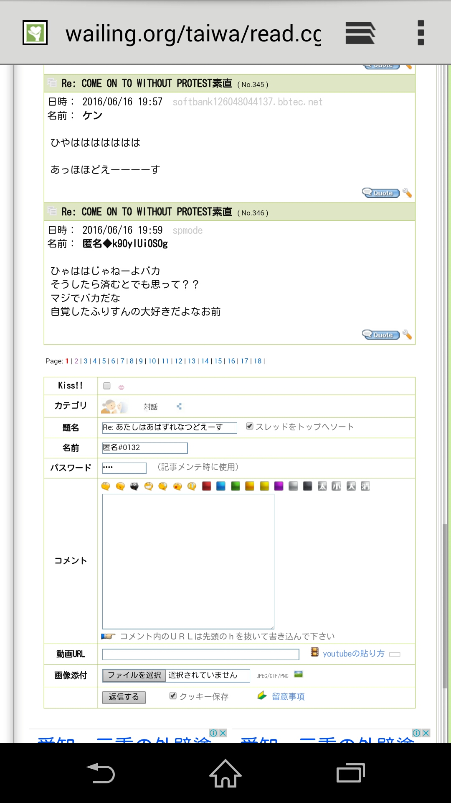
Task: Open the youtubeの貼り方 link
Action: [353, 654]
